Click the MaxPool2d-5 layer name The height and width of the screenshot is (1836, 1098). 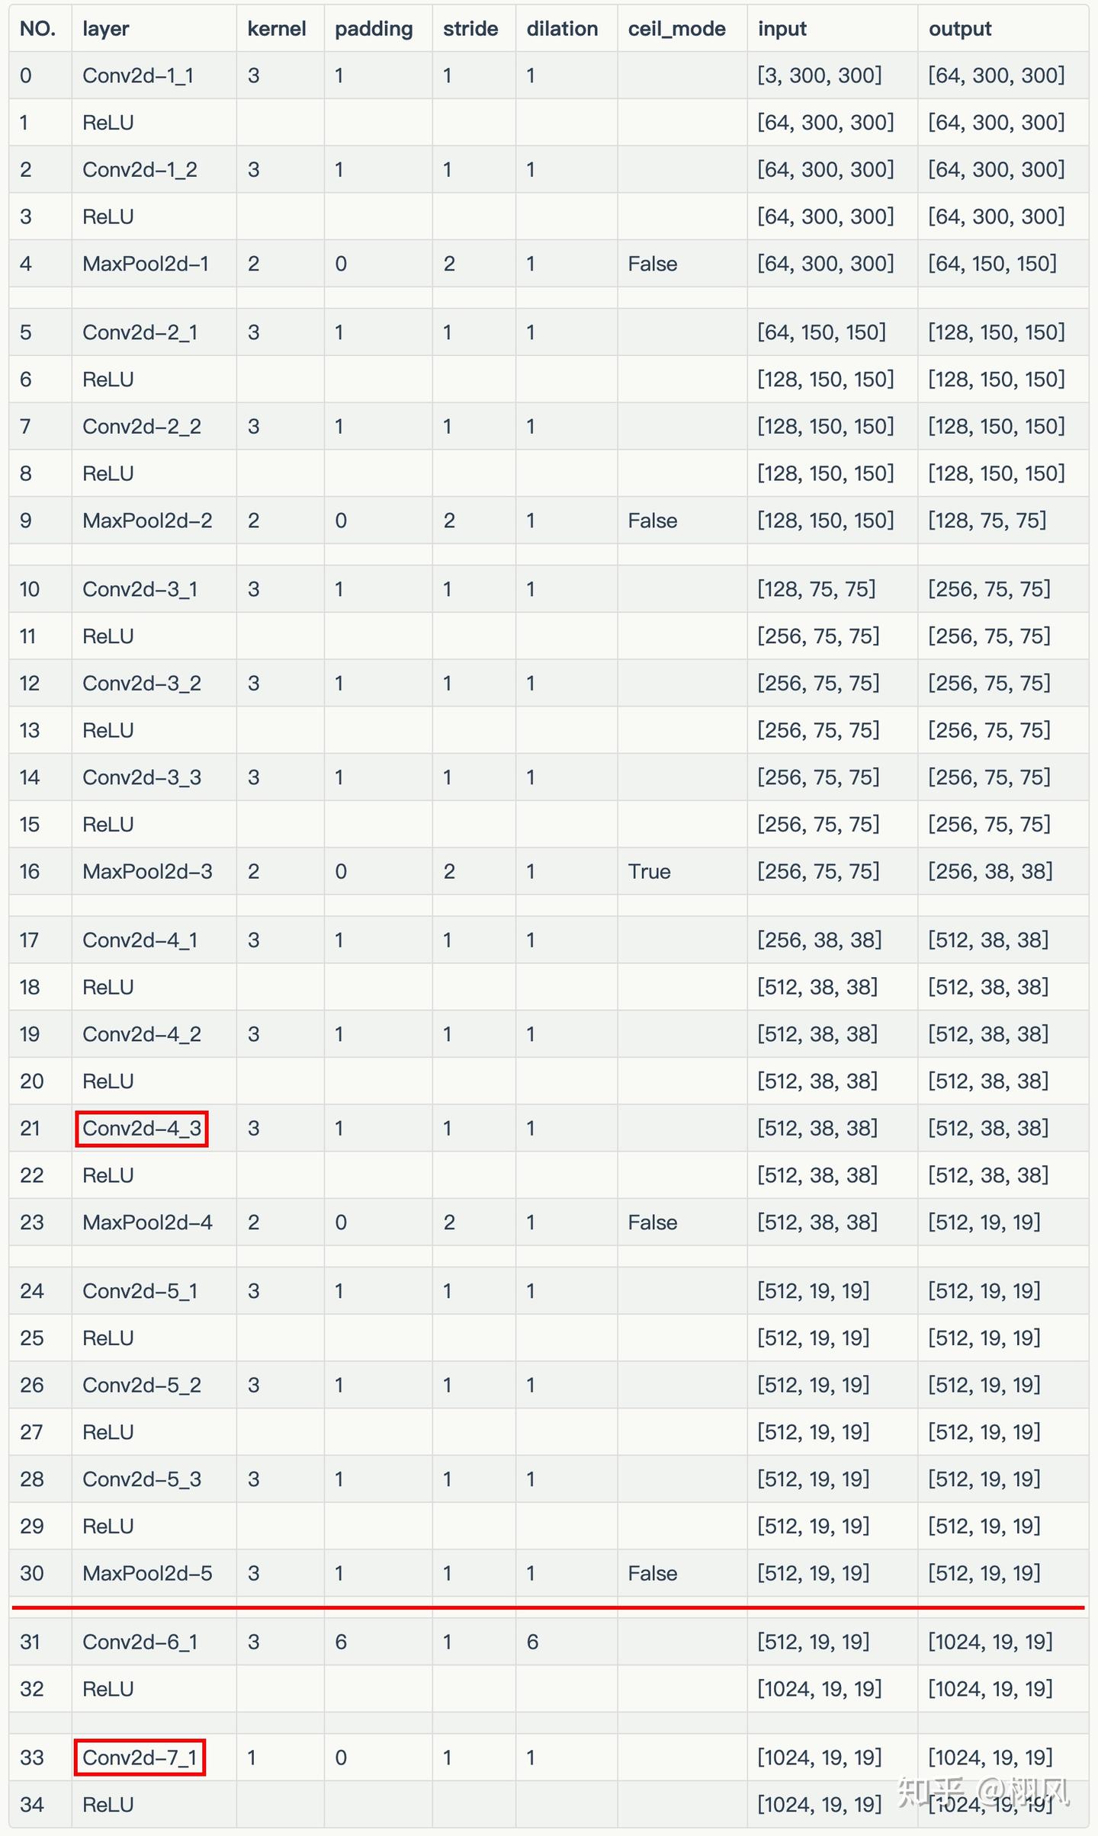tap(147, 1573)
